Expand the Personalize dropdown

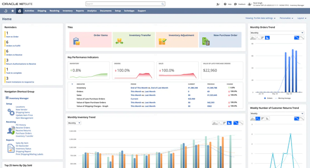coord(286,18)
